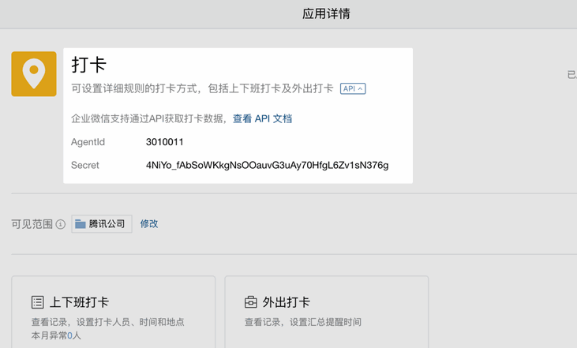Click the info icon beside 可见范围
This screenshot has width=577, height=348.
tap(60, 224)
